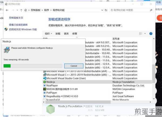Click NoxPlayer icon in list
The width and height of the screenshot is (162, 117).
click(45, 85)
